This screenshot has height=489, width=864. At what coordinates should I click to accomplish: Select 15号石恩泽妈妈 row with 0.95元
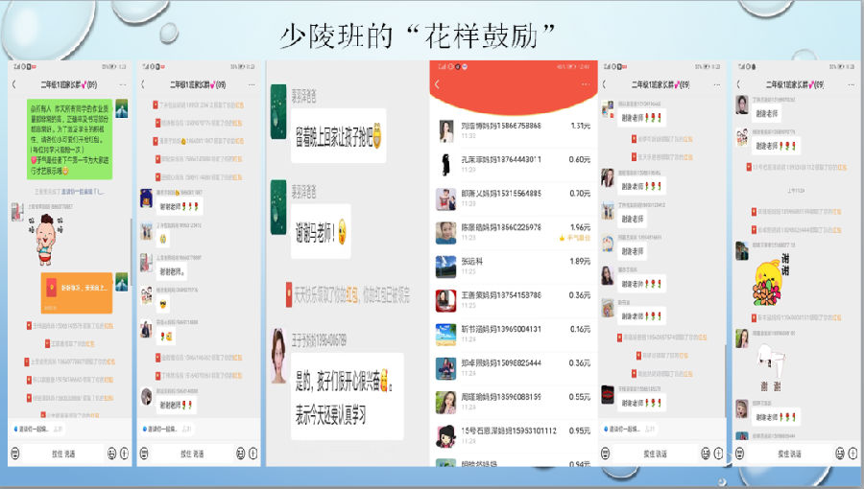[514, 434]
